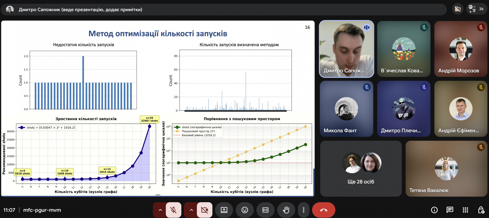
Task: Leave the call
Action: click(323, 210)
